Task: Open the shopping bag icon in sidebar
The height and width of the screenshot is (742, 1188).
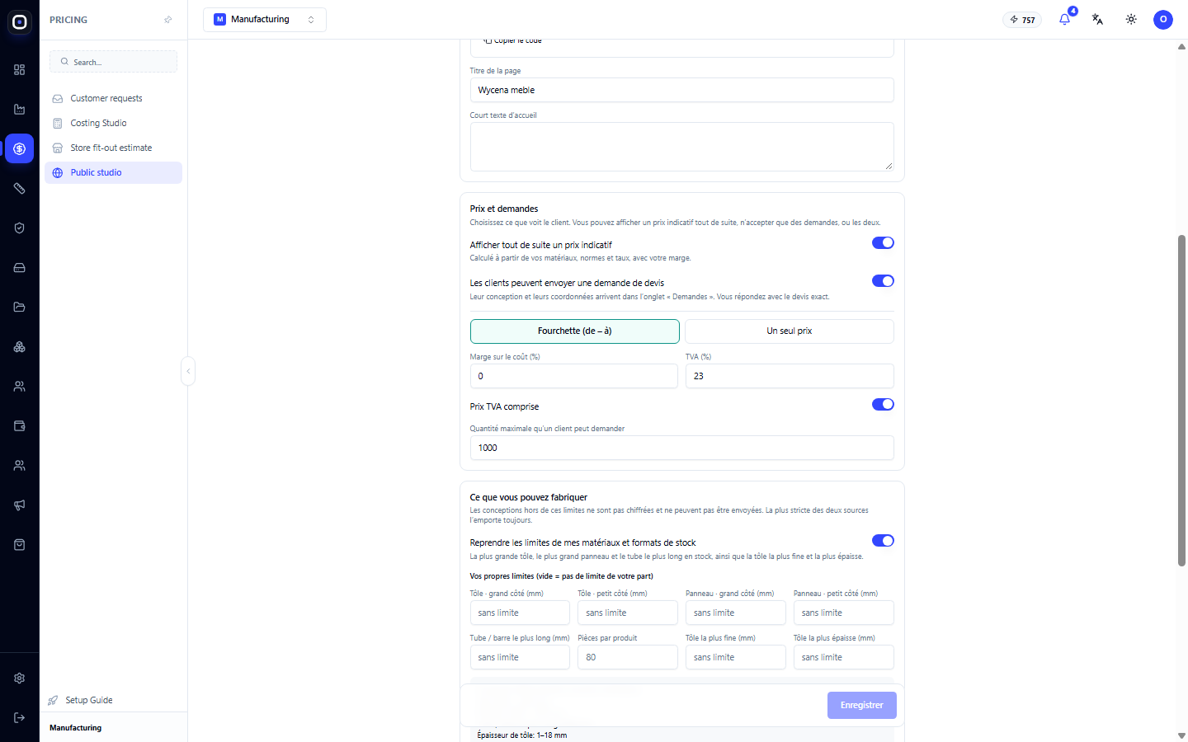Action: 19,545
